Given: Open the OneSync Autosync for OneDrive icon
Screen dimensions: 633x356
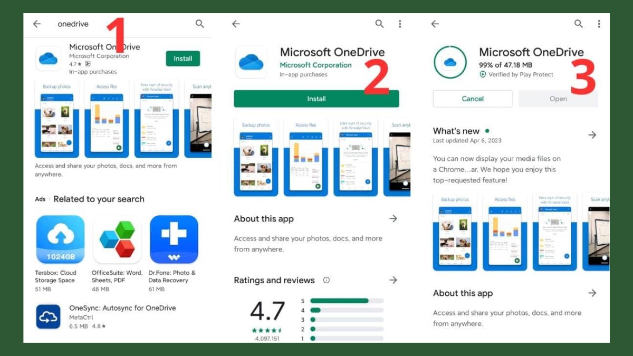Looking at the screenshot, I should click(x=48, y=316).
